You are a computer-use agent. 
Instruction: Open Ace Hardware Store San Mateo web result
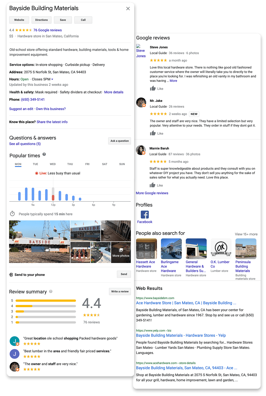(x=186, y=303)
